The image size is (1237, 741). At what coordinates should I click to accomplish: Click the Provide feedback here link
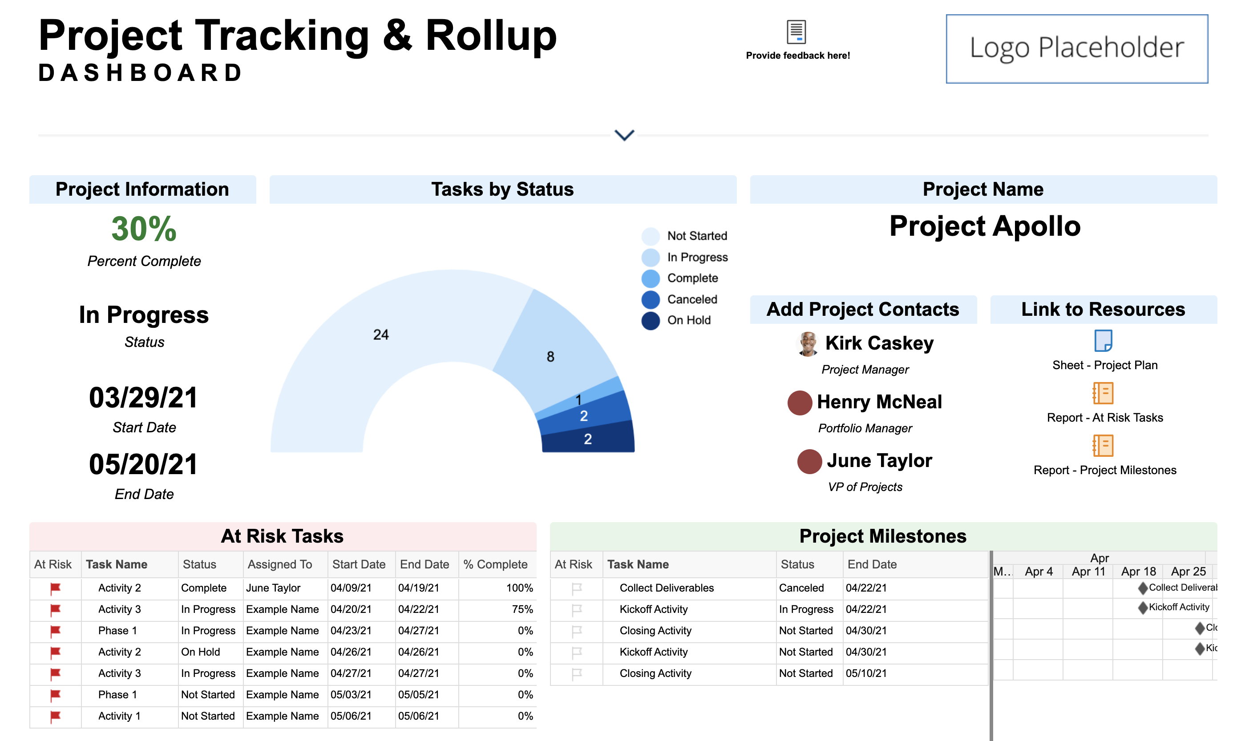tap(797, 56)
